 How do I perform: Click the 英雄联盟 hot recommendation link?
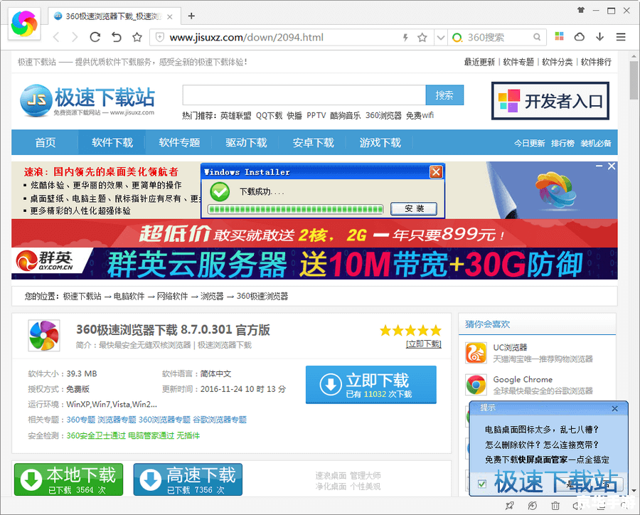(235, 115)
